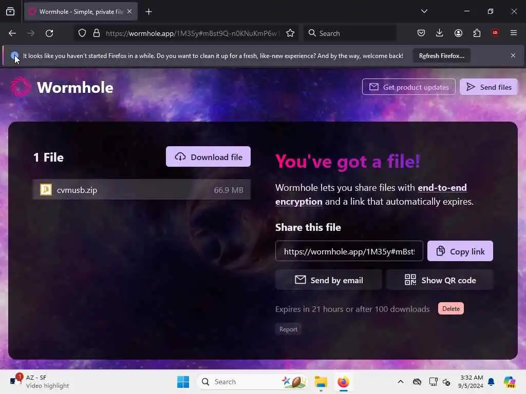Open the list all tabs dropdown
Screen dimensions: 526x394
coord(424,11)
